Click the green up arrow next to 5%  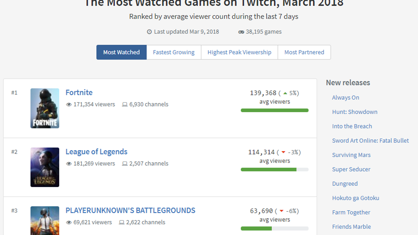285,93
